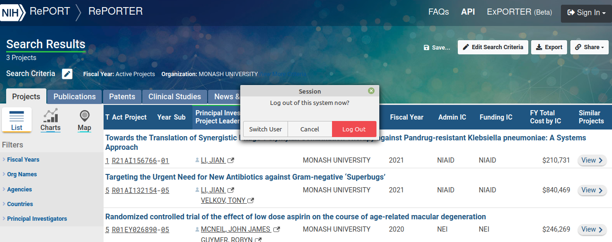
Task: Open the API link in the header
Action: (x=468, y=12)
